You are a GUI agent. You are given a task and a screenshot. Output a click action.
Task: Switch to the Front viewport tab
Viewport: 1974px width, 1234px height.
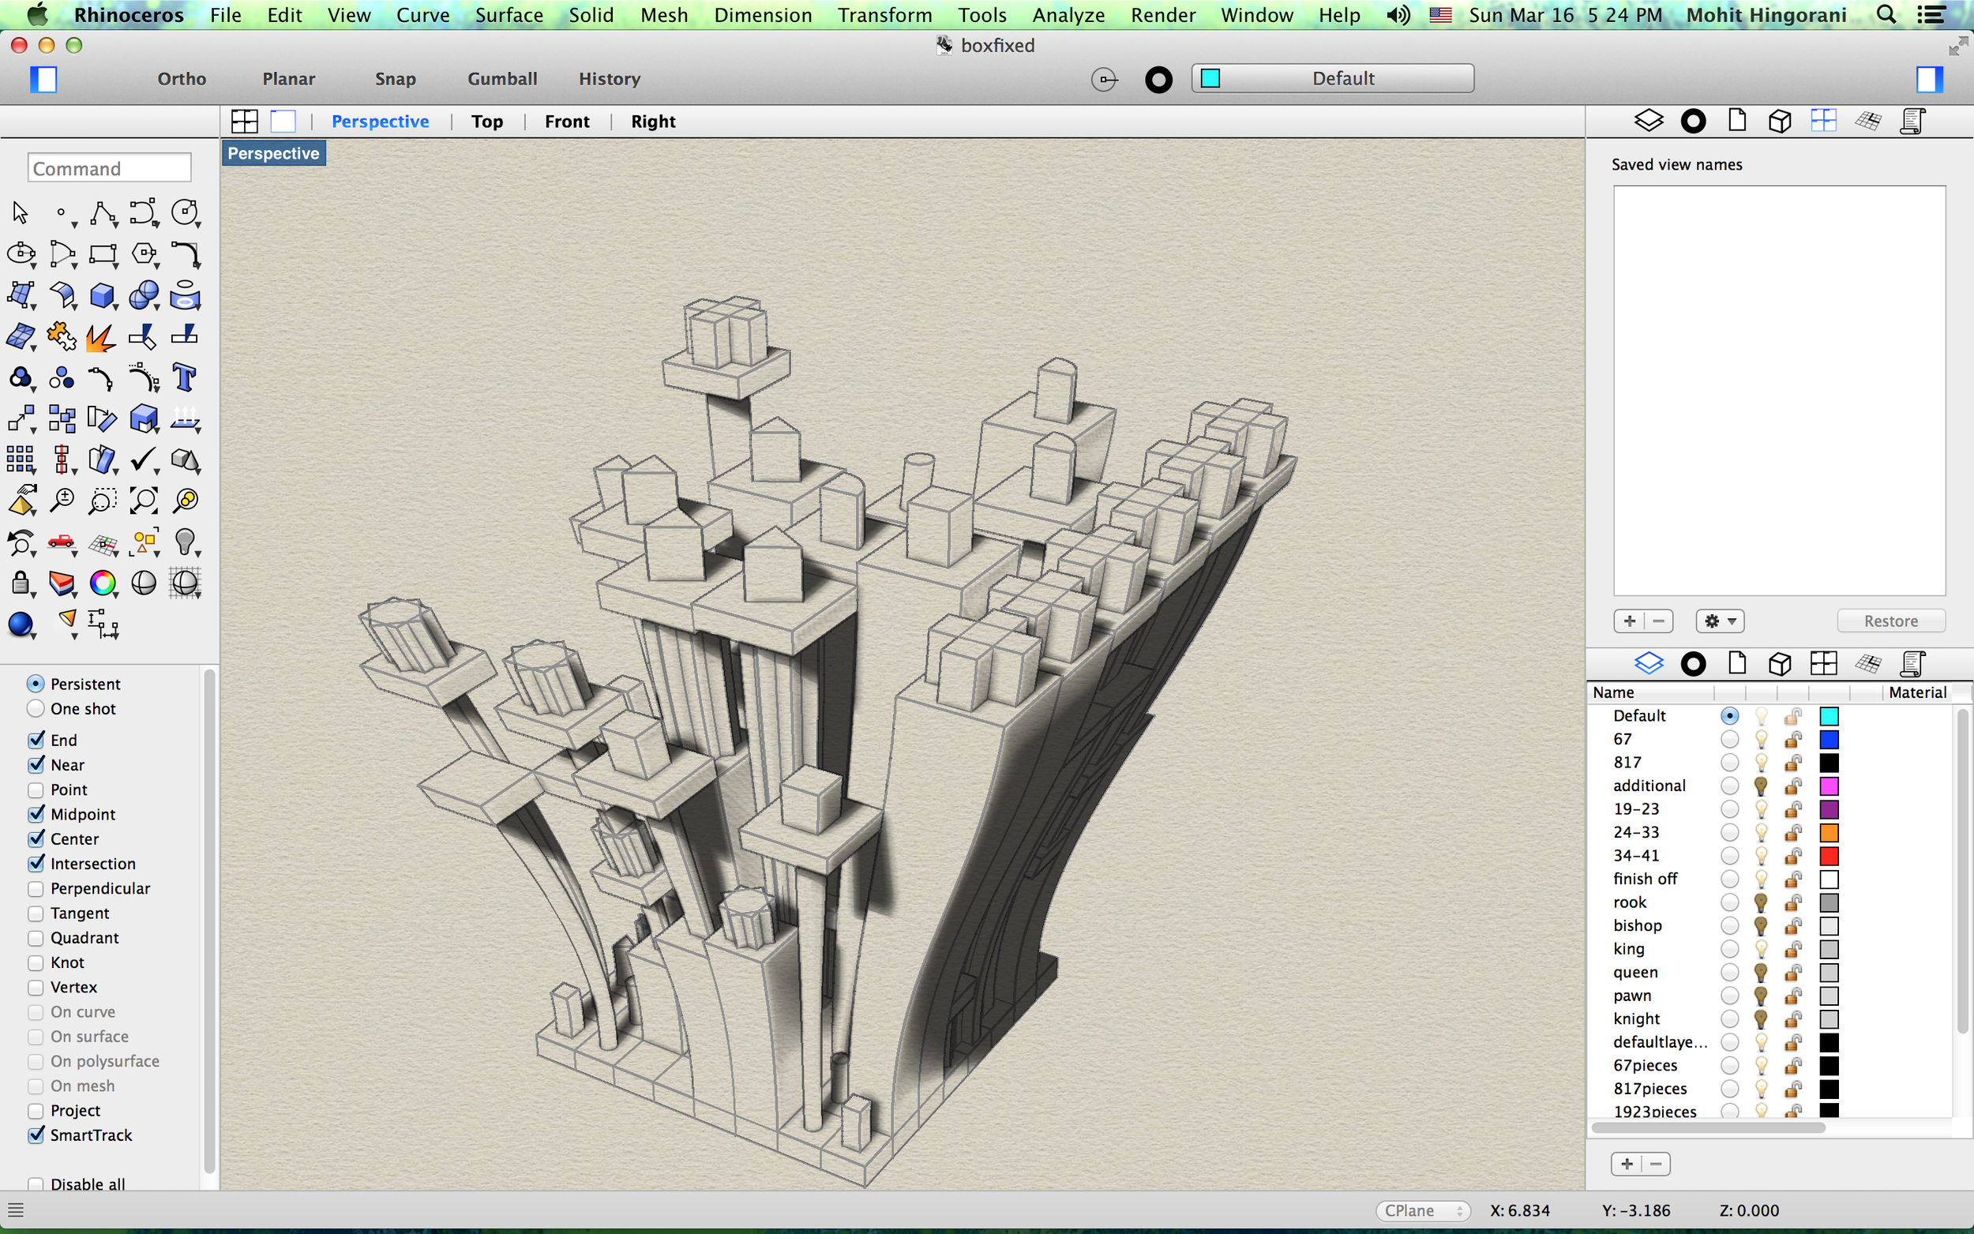click(566, 122)
